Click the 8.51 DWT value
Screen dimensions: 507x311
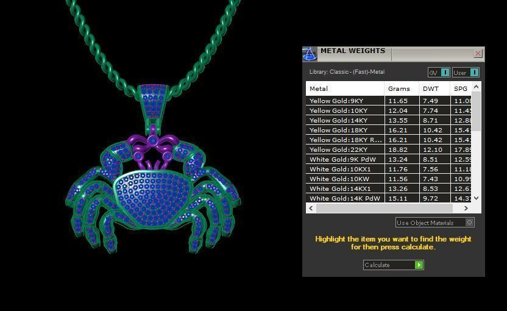click(430, 159)
